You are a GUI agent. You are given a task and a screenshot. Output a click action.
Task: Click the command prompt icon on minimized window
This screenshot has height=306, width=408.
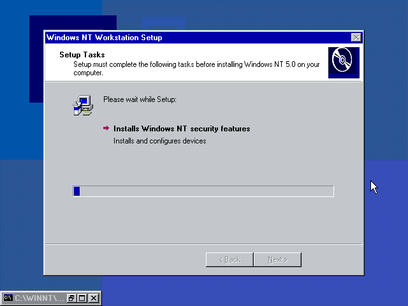8,298
